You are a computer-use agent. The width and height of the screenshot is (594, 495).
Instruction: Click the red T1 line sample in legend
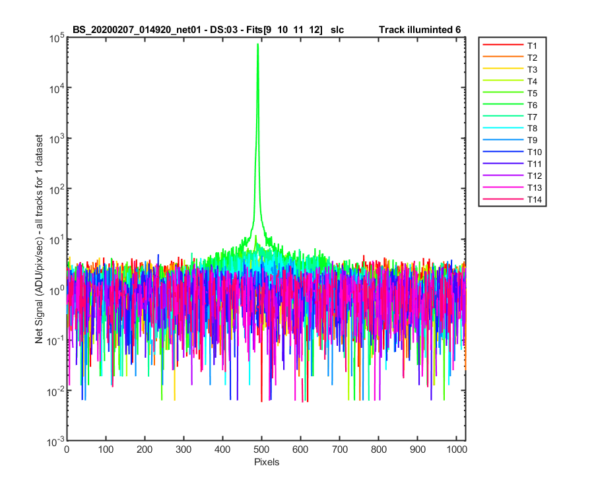(503, 45)
